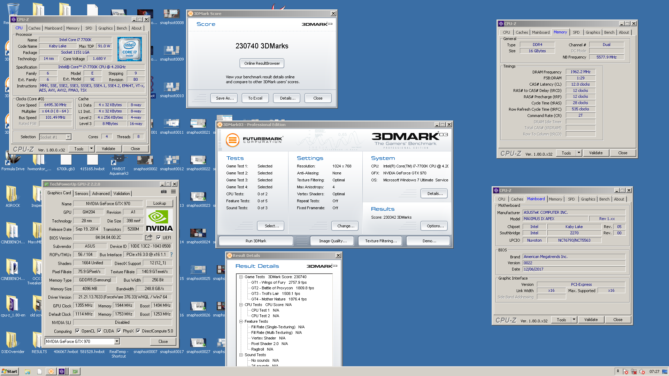The image size is (669, 376).
Task: Click the Lookup button in GPU-Z
Action: click(x=160, y=203)
